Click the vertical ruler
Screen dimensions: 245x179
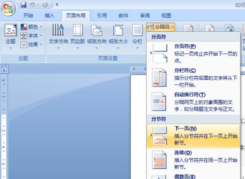(4, 126)
